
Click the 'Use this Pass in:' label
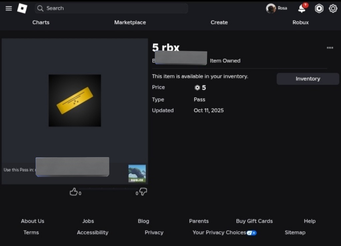click(x=19, y=170)
